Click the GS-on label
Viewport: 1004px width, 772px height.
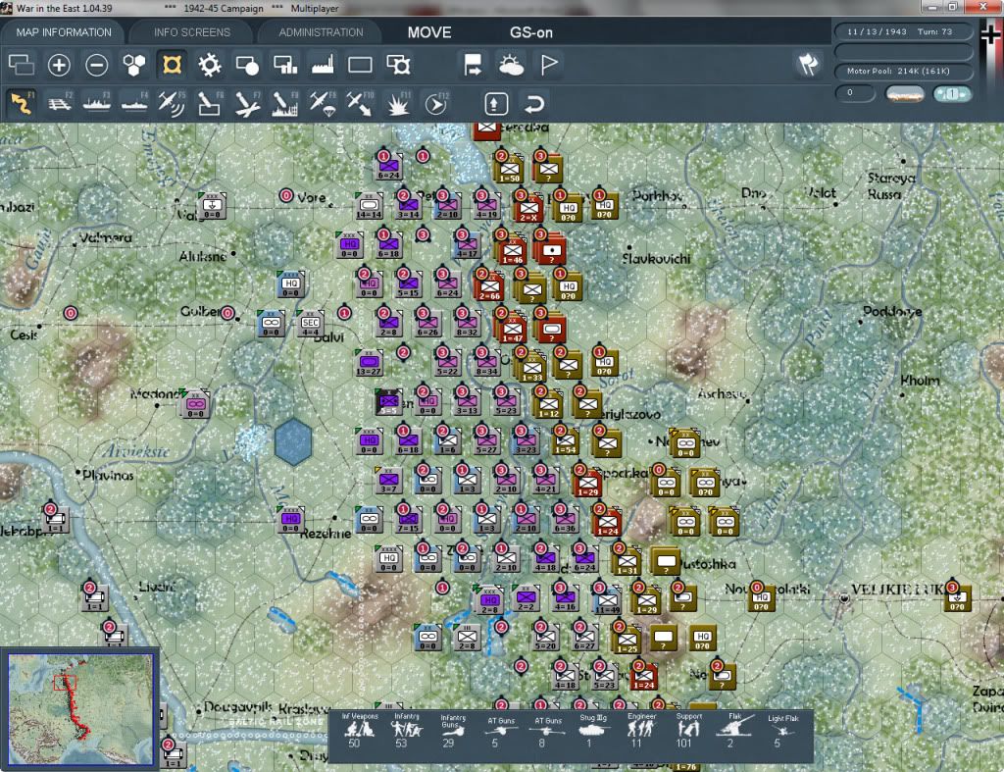530,32
